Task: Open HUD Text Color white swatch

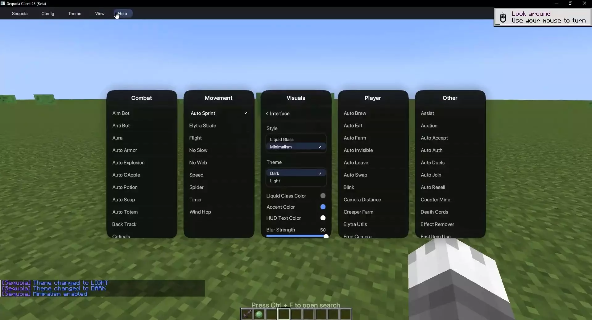Action: tap(323, 218)
